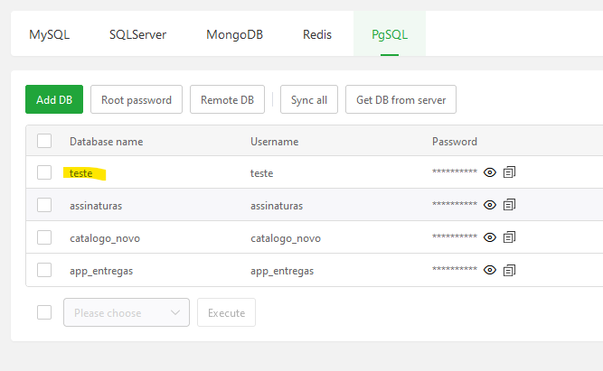The image size is (603, 371).
Task: Open Root password dialog
Action: (x=137, y=99)
